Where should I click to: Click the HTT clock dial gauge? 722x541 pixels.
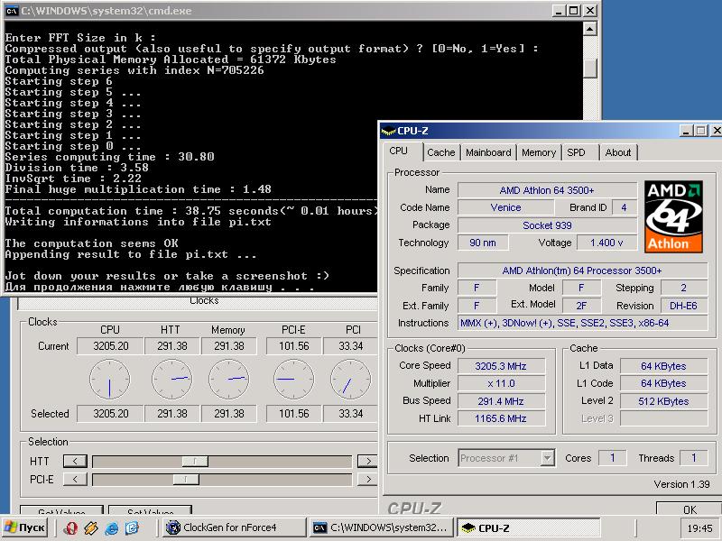[172, 380]
